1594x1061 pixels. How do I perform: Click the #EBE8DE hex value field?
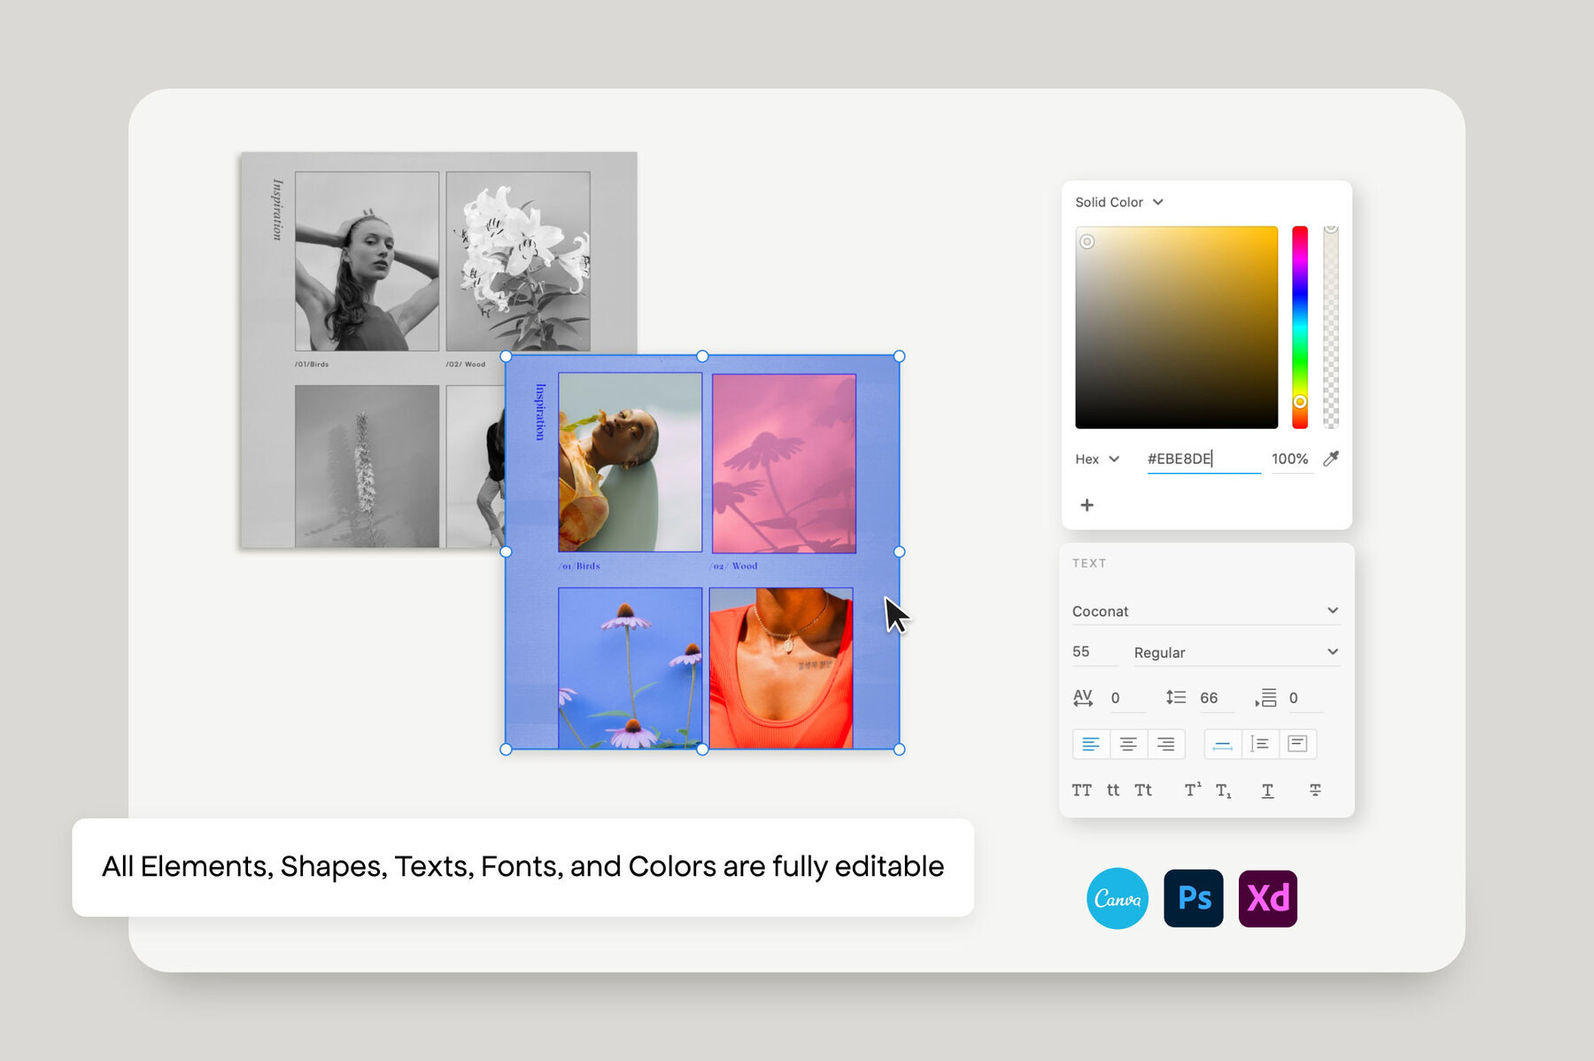coord(1202,459)
